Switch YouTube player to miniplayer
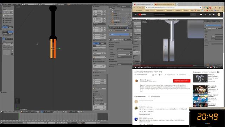Viewport: 225px width, 127px height. (214, 67)
